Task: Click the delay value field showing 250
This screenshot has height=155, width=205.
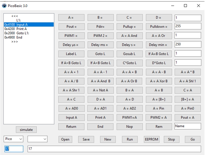Action: click(x=188, y=44)
